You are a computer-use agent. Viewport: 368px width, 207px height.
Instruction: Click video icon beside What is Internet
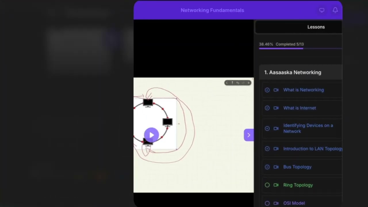click(x=276, y=108)
